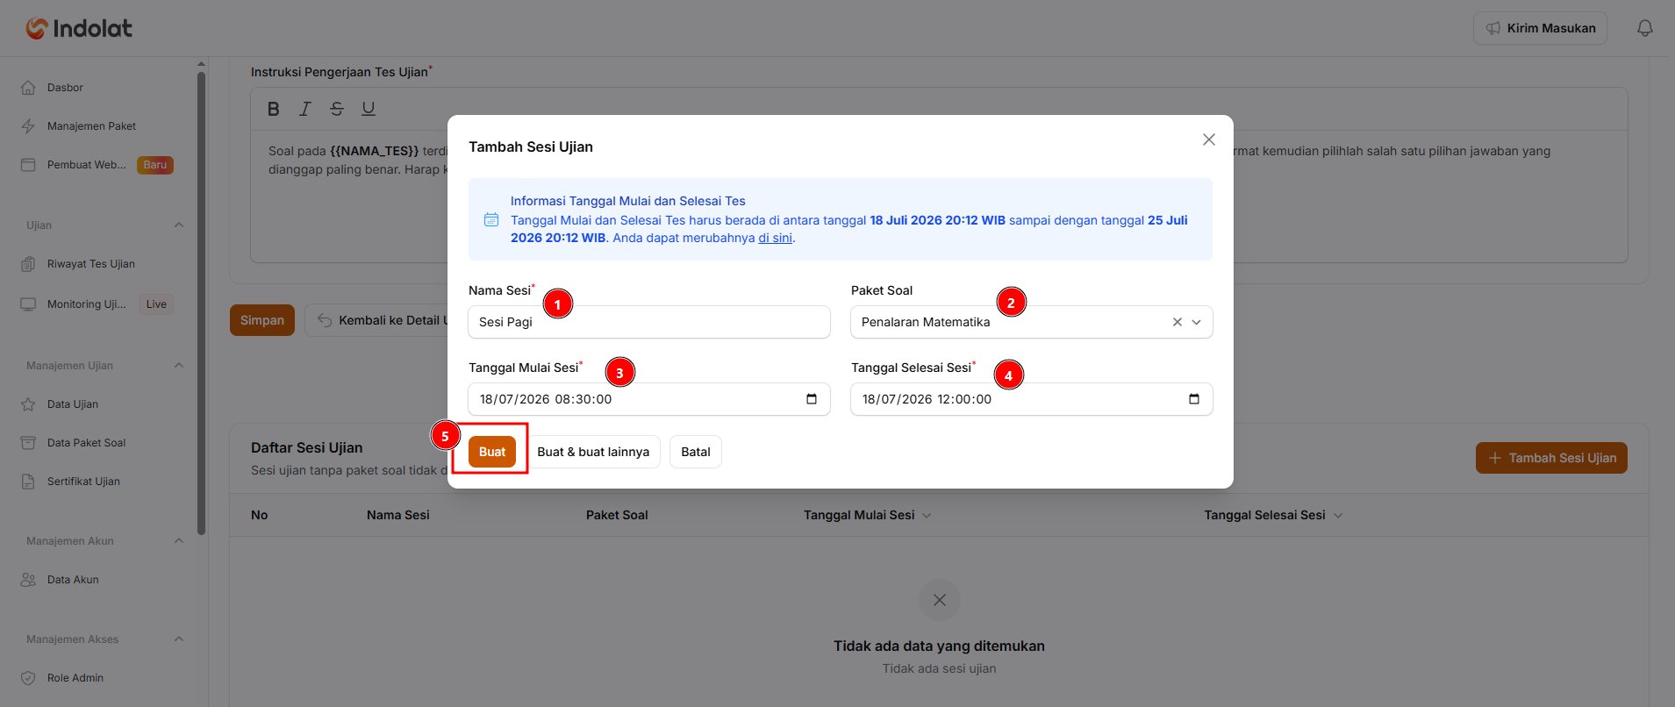Viewport: 1675px width, 707px height.
Task: Open Manajemen Paket in the sidebar
Action: point(91,126)
